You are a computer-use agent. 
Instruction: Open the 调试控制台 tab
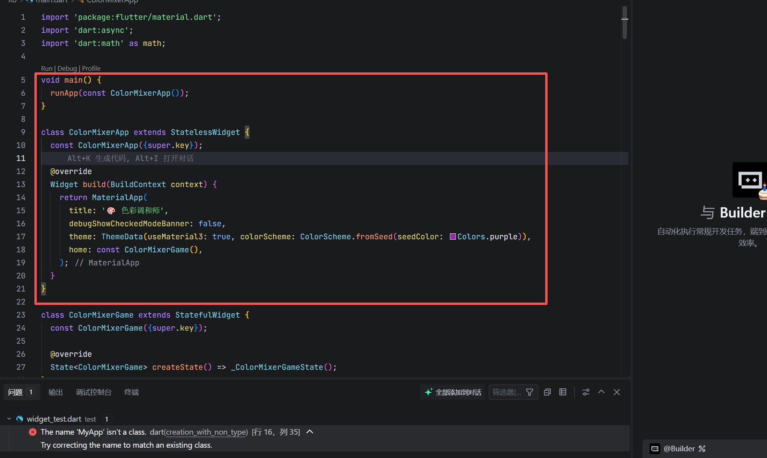[94, 392]
